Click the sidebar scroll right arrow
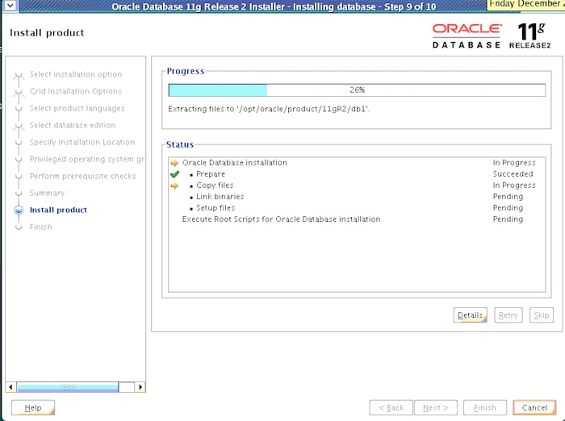The width and height of the screenshot is (565, 421). click(140, 387)
